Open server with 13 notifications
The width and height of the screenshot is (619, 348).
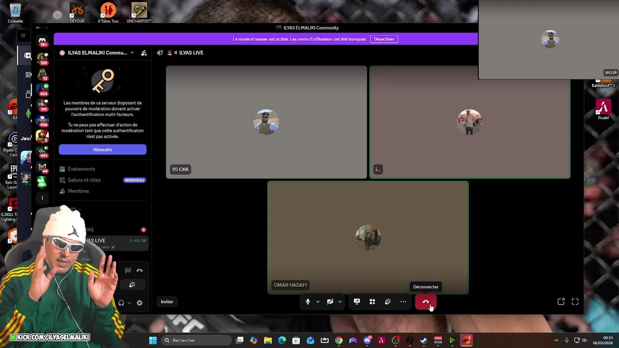click(43, 74)
